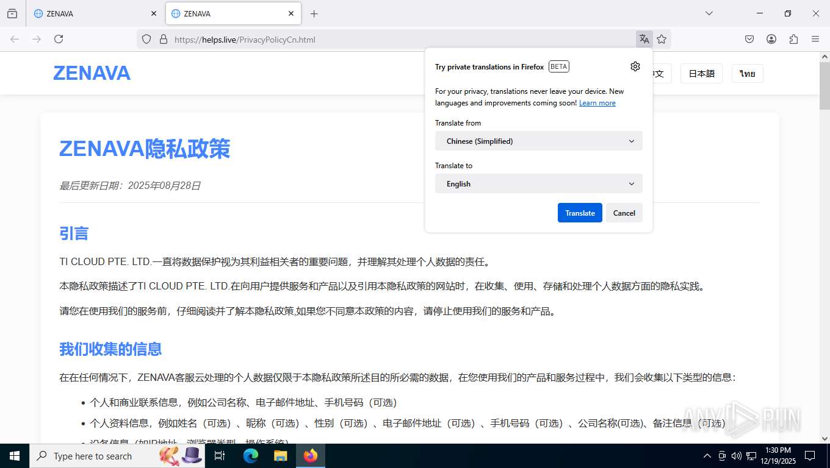Screen dimensions: 830x468
Task: Click the Translate button
Action: 580,213
